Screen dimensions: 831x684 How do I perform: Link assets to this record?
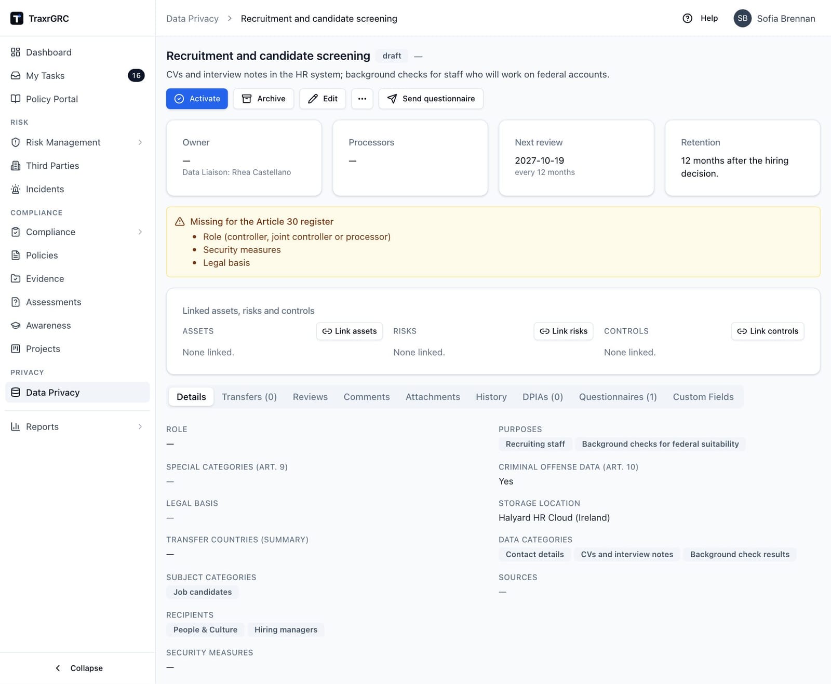click(x=350, y=331)
